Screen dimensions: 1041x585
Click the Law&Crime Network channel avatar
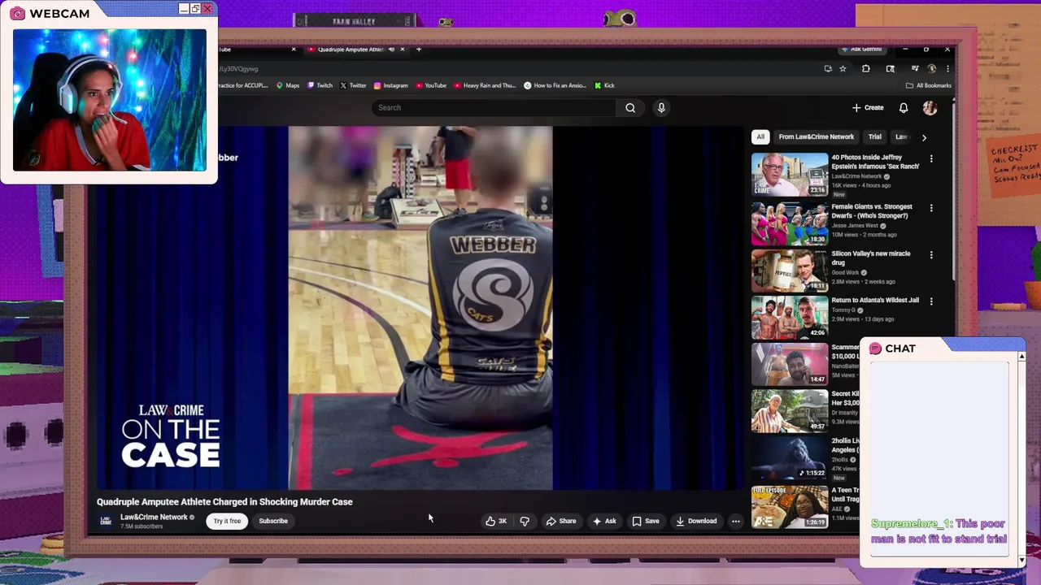point(106,521)
